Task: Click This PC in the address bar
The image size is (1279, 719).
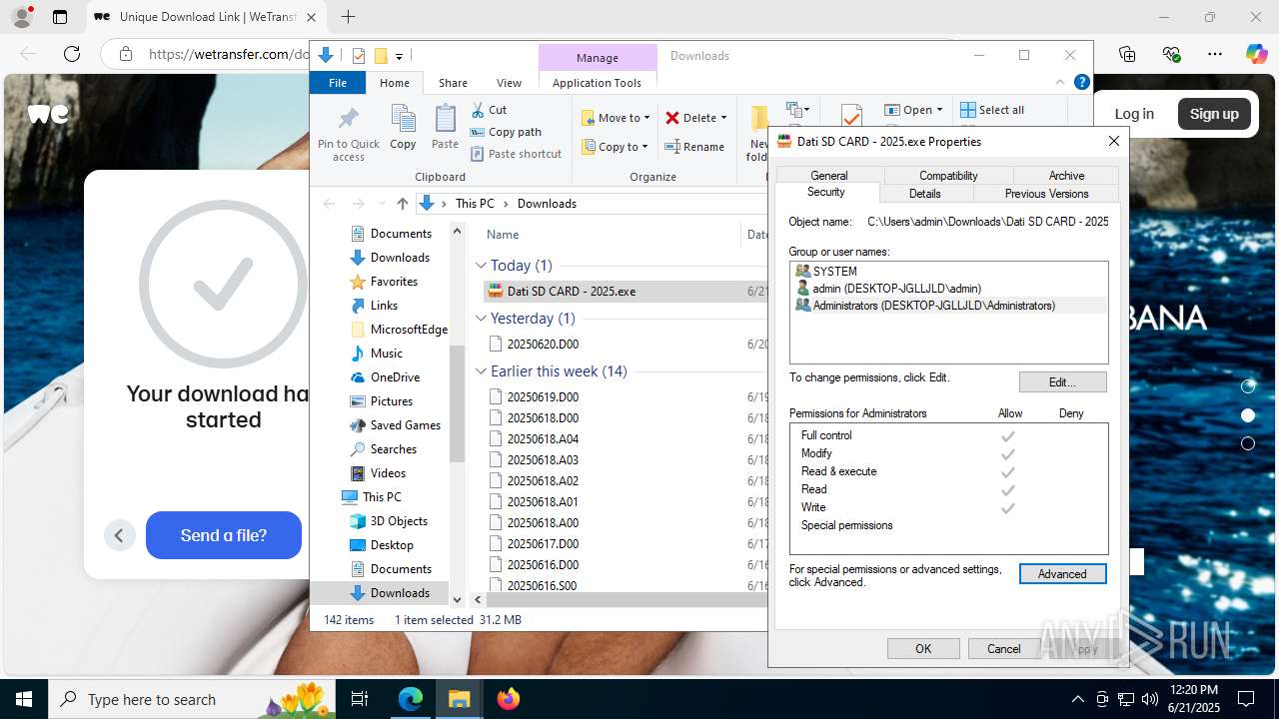Action: coord(475,204)
